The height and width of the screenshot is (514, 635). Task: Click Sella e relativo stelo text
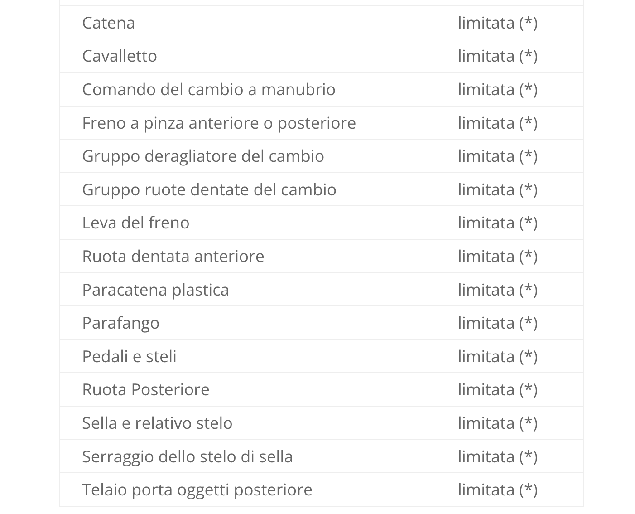coord(157,423)
